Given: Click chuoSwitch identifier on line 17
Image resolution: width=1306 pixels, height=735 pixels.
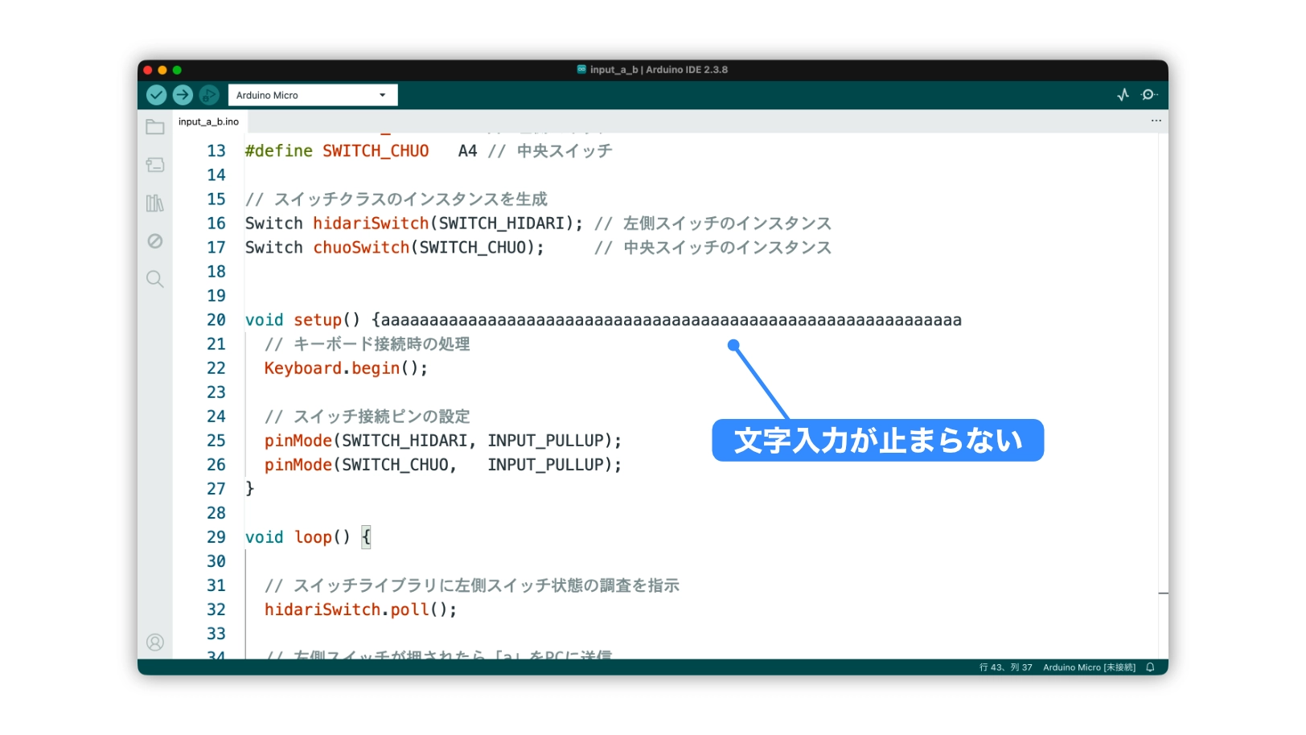Looking at the screenshot, I should click(x=361, y=248).
